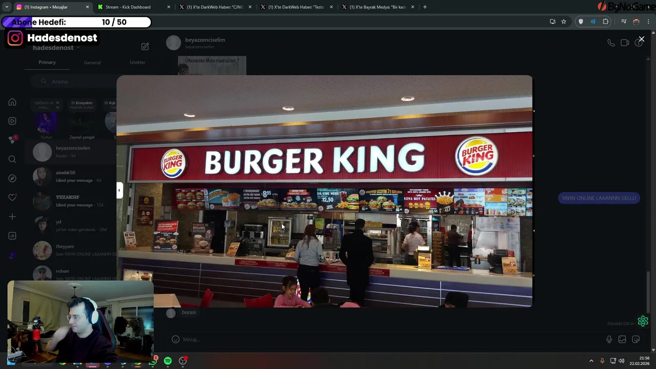Close the Stream - Kick Dashboard tab
This screenshot has width=656, height=369.
coord(169,7)
